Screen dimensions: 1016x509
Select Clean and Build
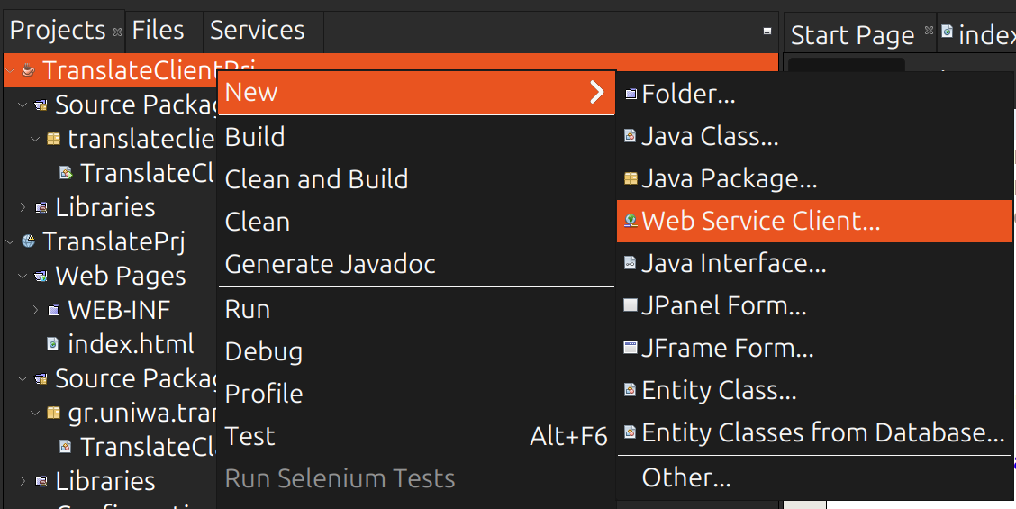point(416,179)
